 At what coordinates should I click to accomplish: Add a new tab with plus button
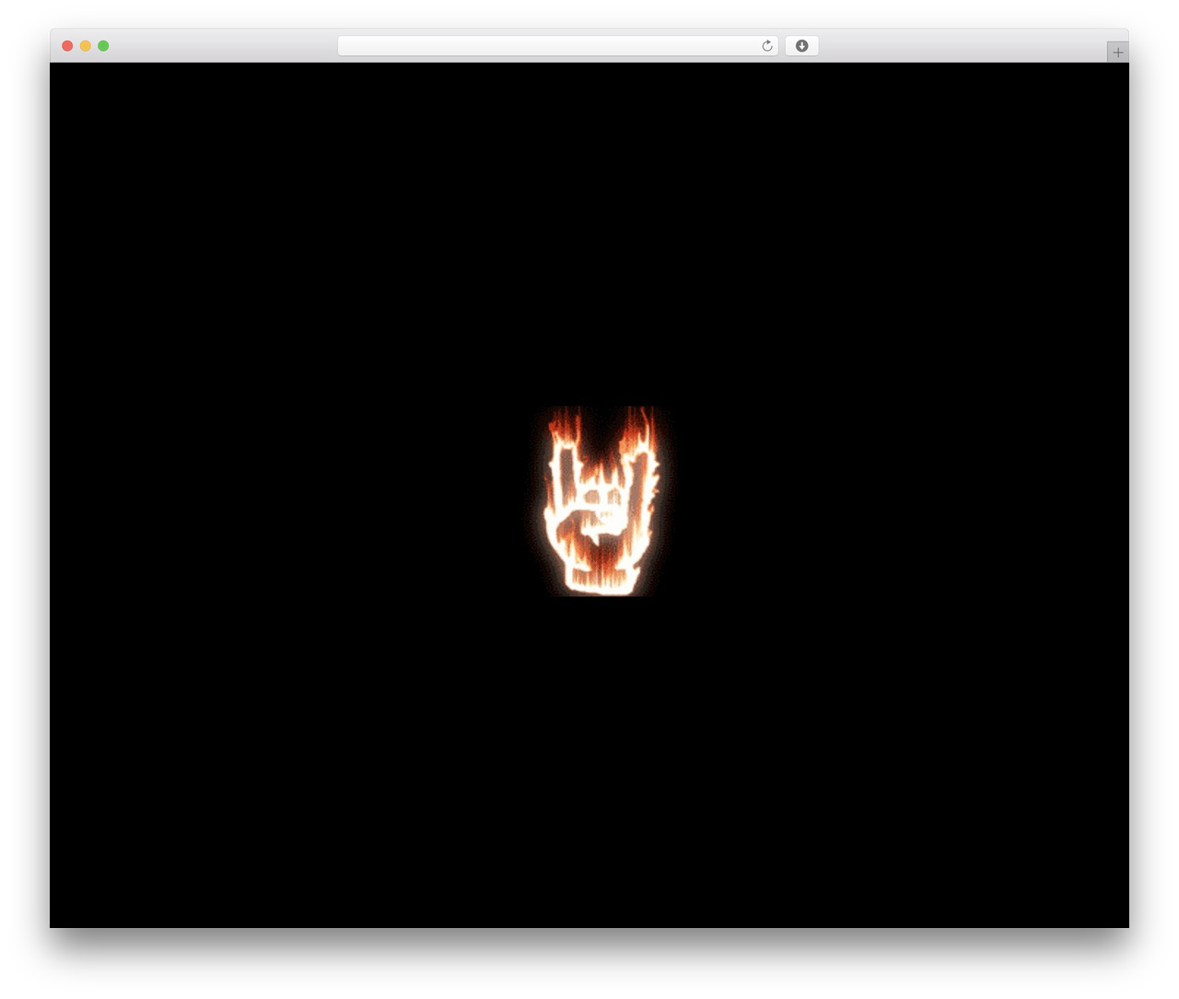1117,53
